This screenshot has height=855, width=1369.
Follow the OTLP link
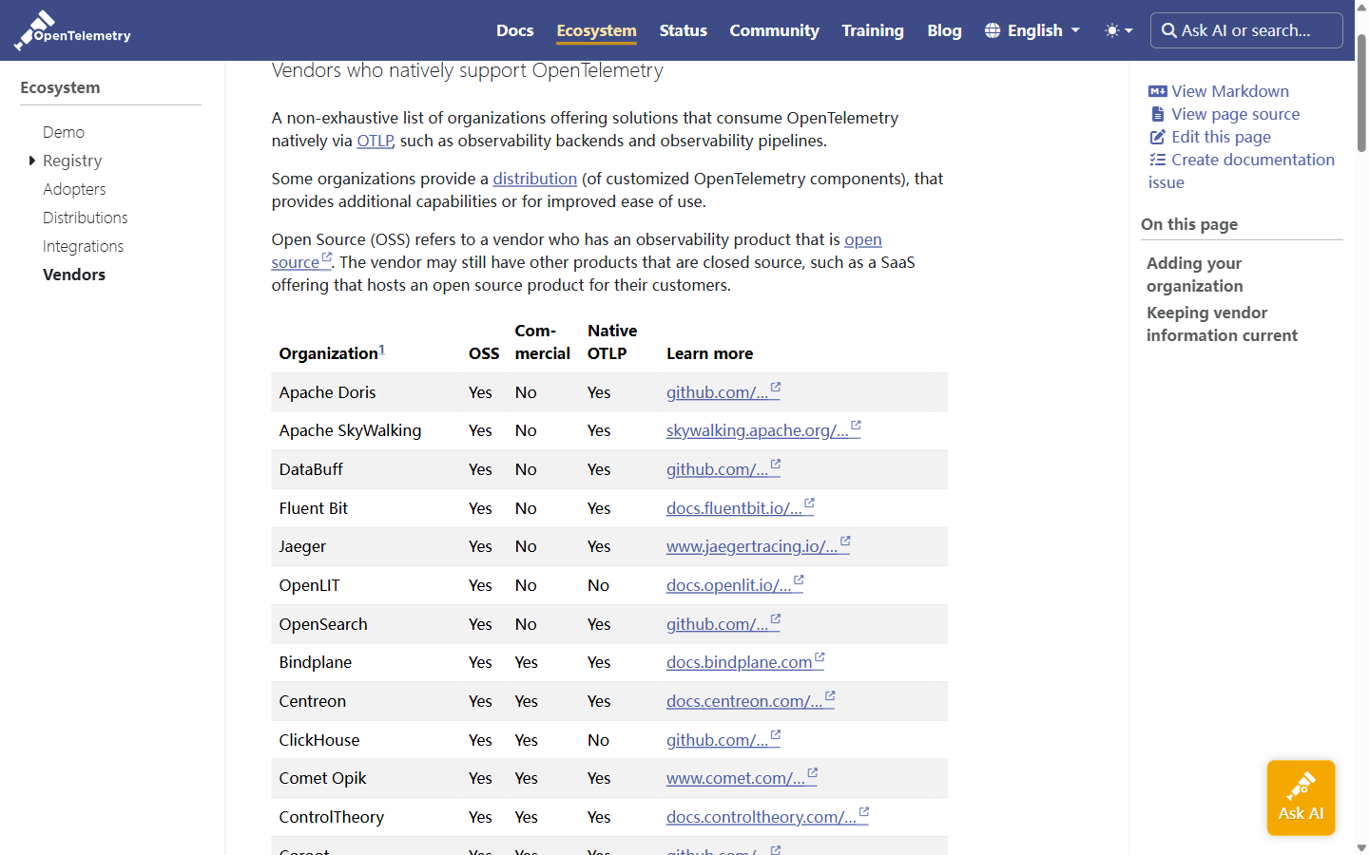pyautogui.click(x=375, y=141)
